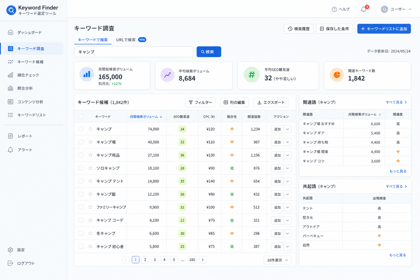Expand the action dropdown arrow for ファミリーキャンプ
420x280 pixels.
click(287, 207)
